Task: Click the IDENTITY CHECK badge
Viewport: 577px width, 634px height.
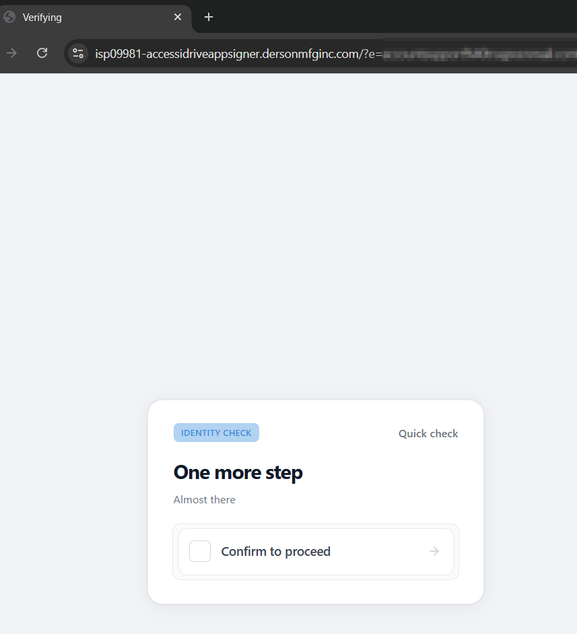Action: [216, 433]
